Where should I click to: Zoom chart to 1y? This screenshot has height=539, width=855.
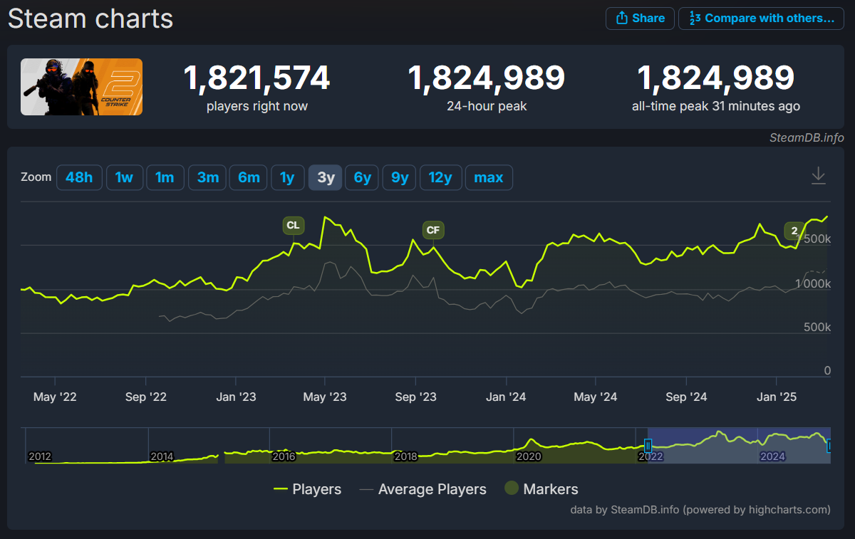click(x=287, y=178)
